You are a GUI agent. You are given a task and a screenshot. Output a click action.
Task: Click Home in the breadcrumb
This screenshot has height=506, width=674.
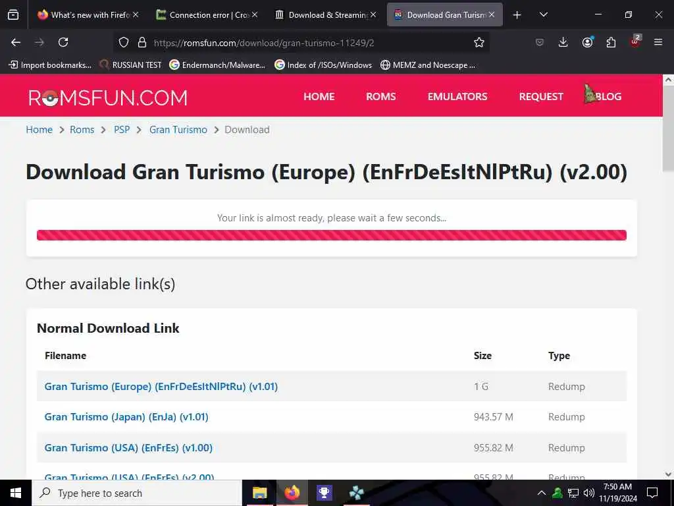39,130
